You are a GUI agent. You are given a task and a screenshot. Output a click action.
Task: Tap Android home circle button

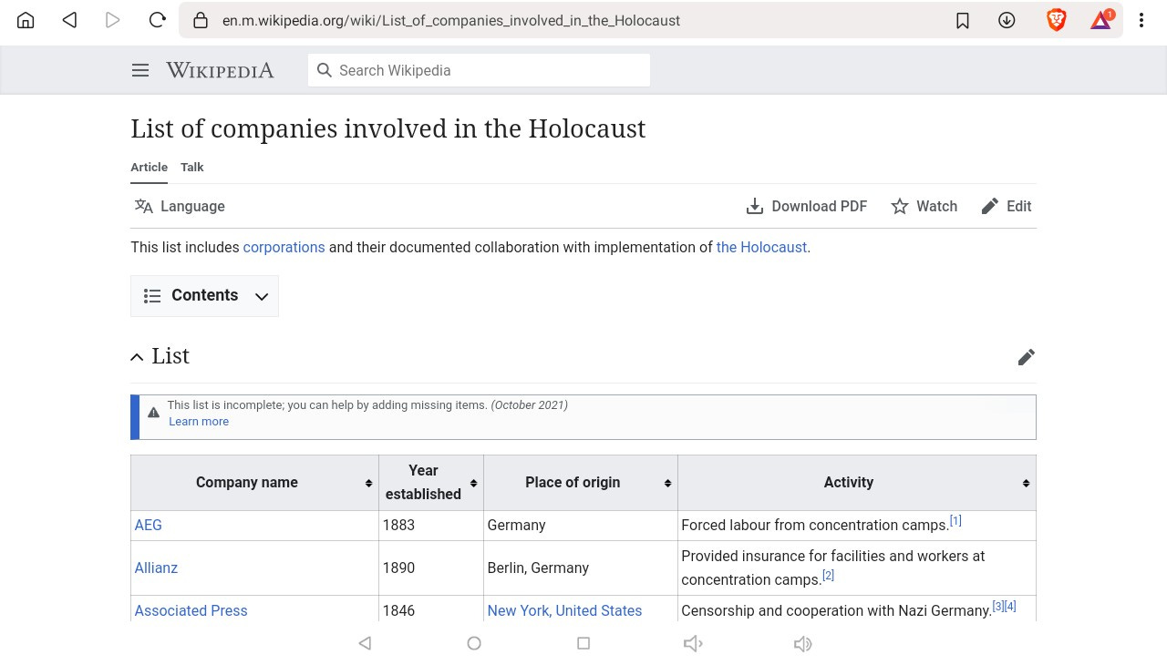pos(474,643)
